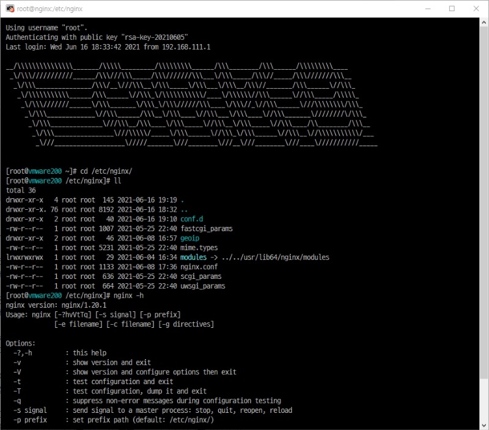The width and height of the screenshot is (489, 430).
Task: Open the PuTTY system menu icon
Action: (10, 9)
